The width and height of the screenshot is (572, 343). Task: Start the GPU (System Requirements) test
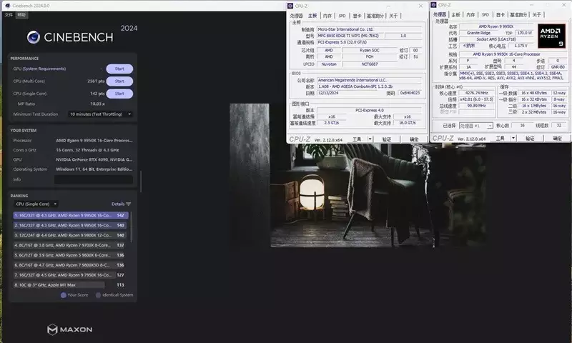[x=119, y=69]
